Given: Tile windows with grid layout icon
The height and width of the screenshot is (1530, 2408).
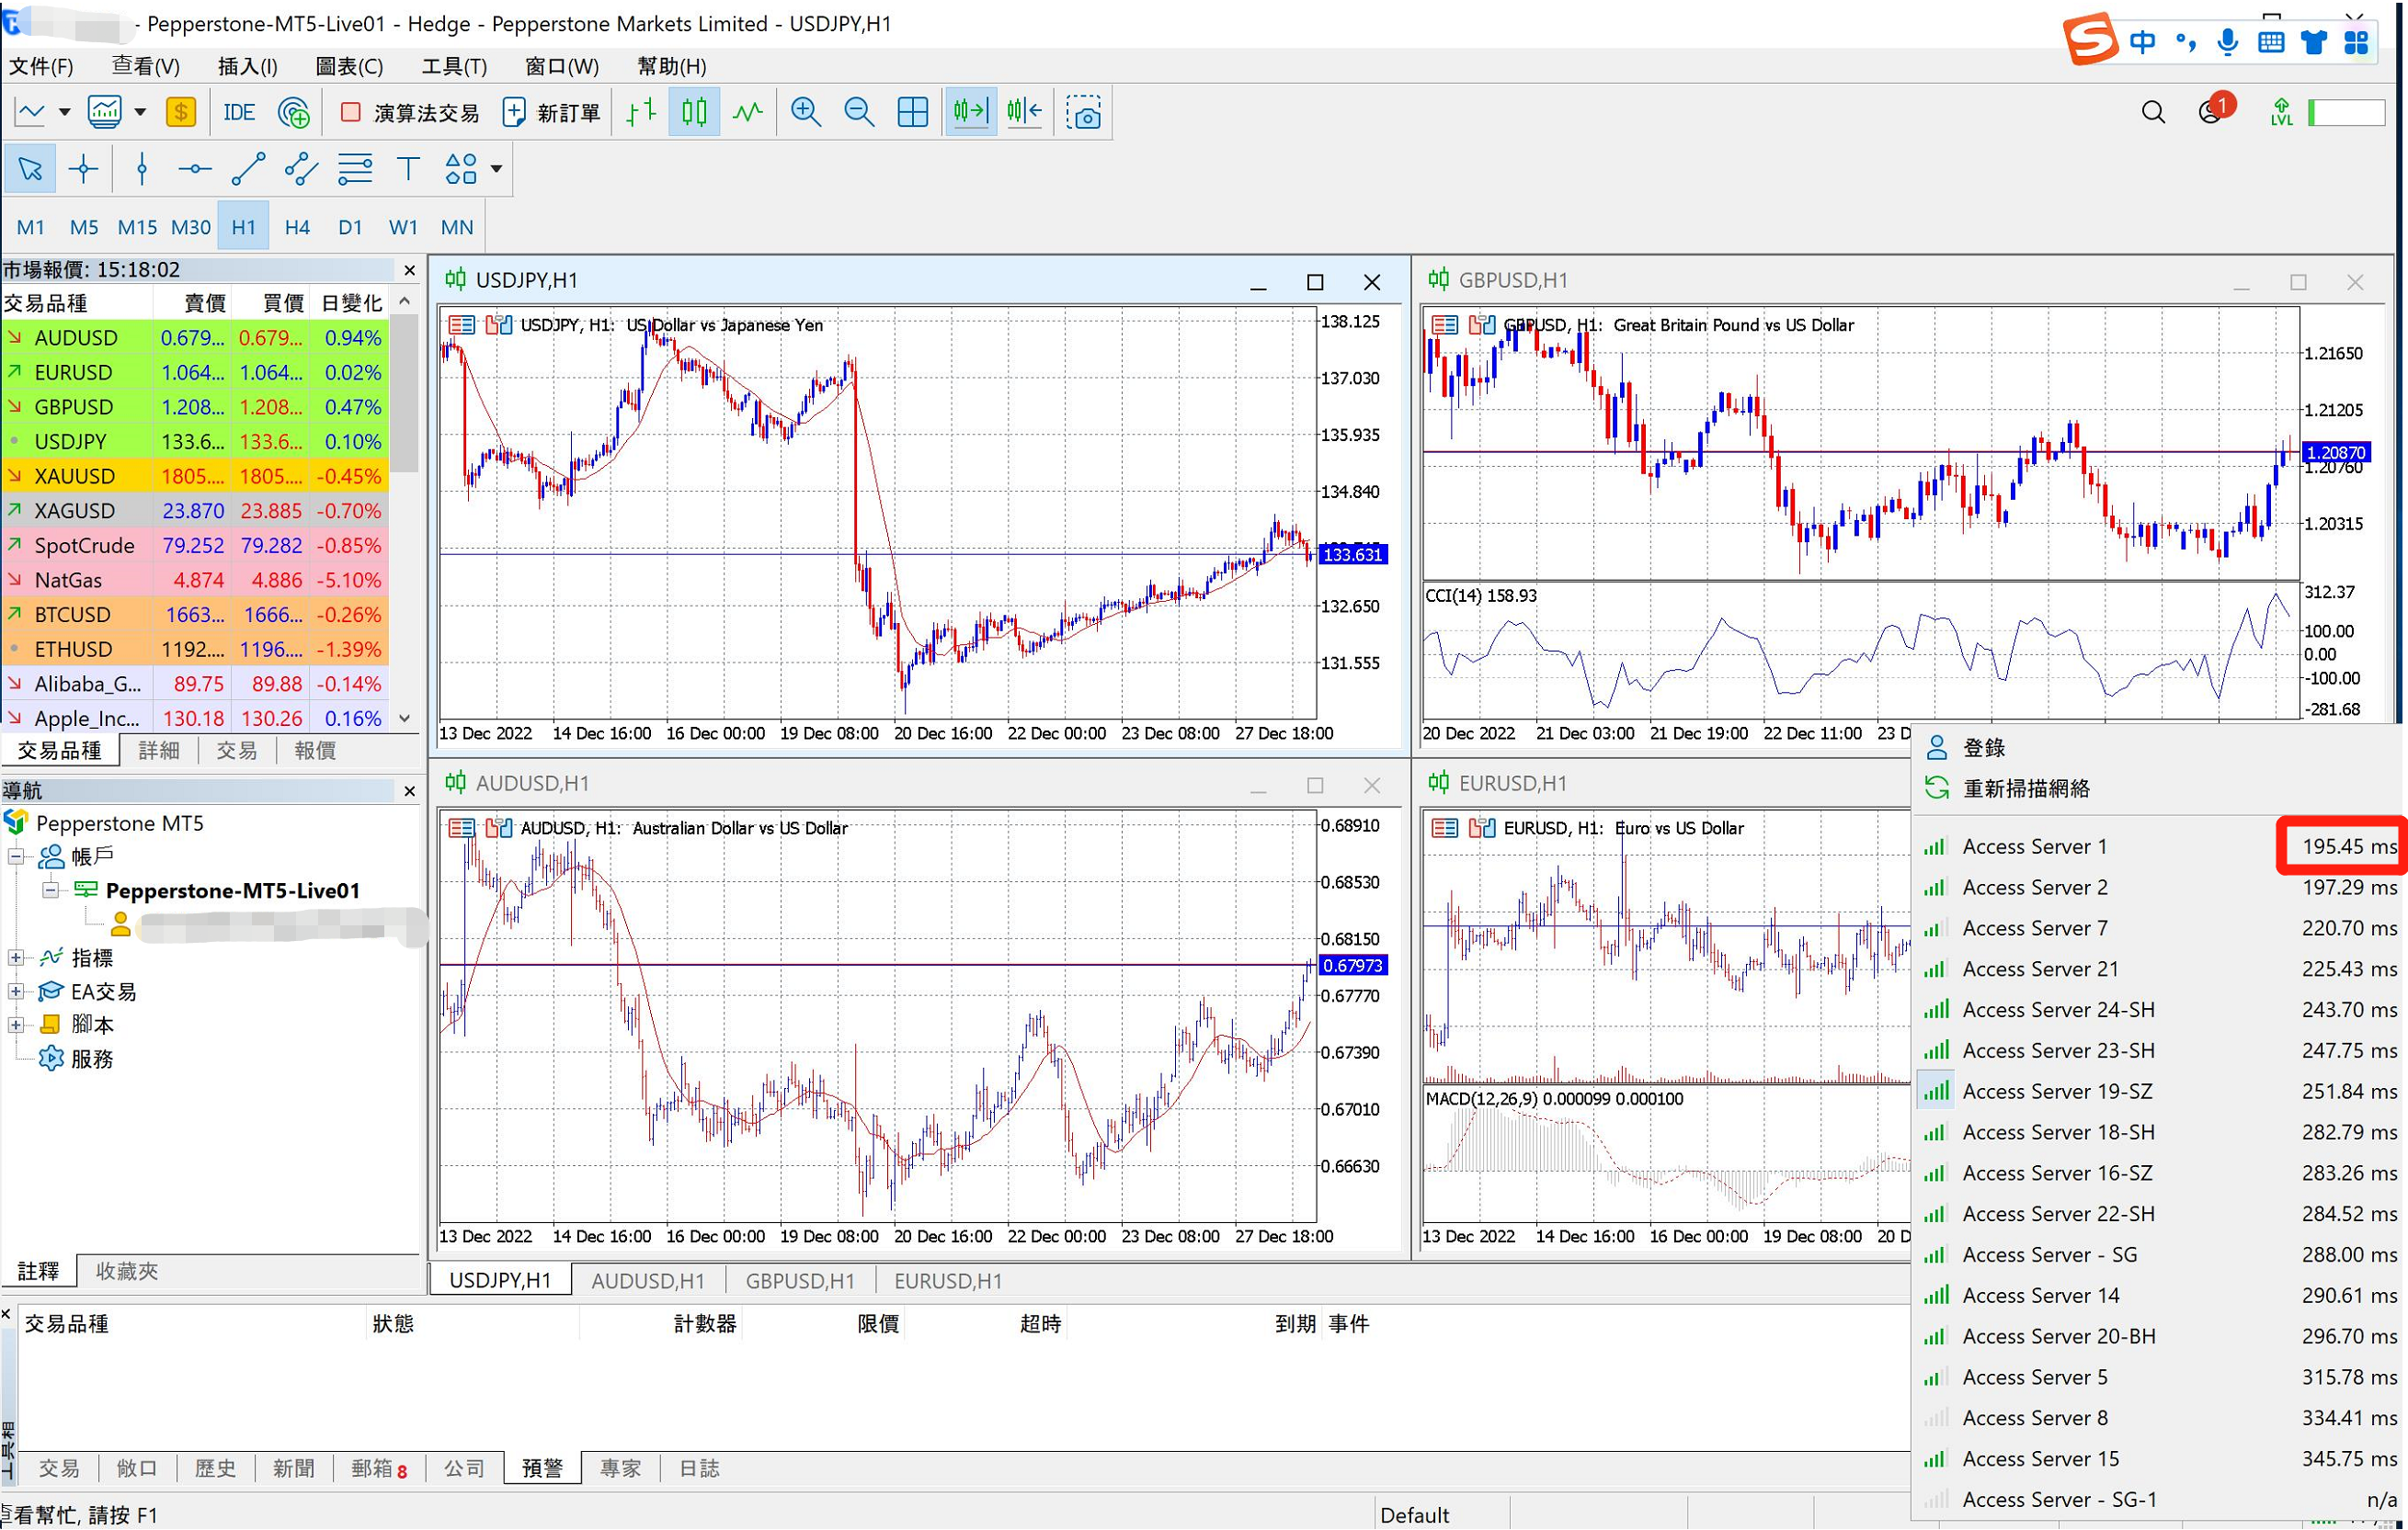Looking at the screenshot, I should tap(912, 112).
